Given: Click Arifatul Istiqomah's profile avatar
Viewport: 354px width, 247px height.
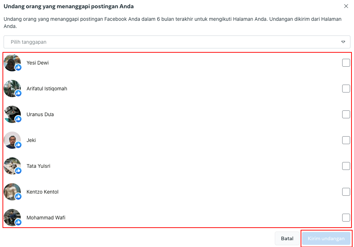Looking at the screenshot, I should point(12,88).
